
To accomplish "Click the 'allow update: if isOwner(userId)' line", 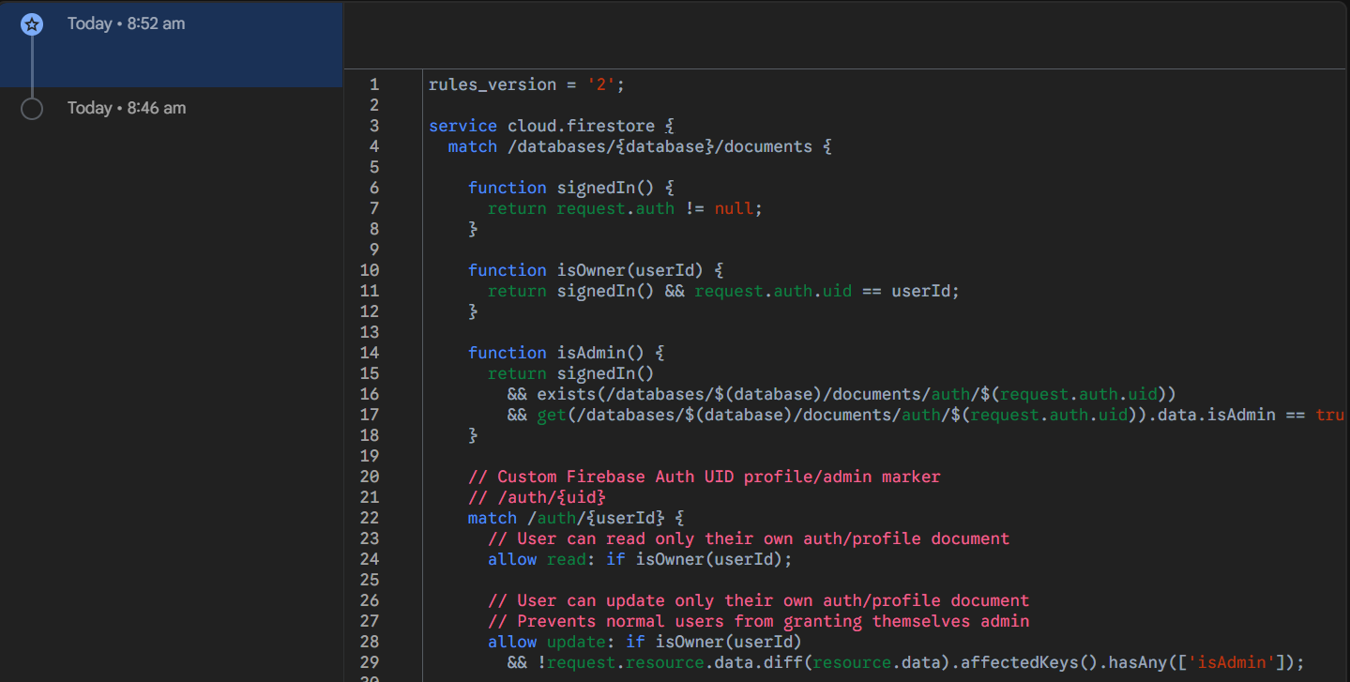I will click(645, 642).
